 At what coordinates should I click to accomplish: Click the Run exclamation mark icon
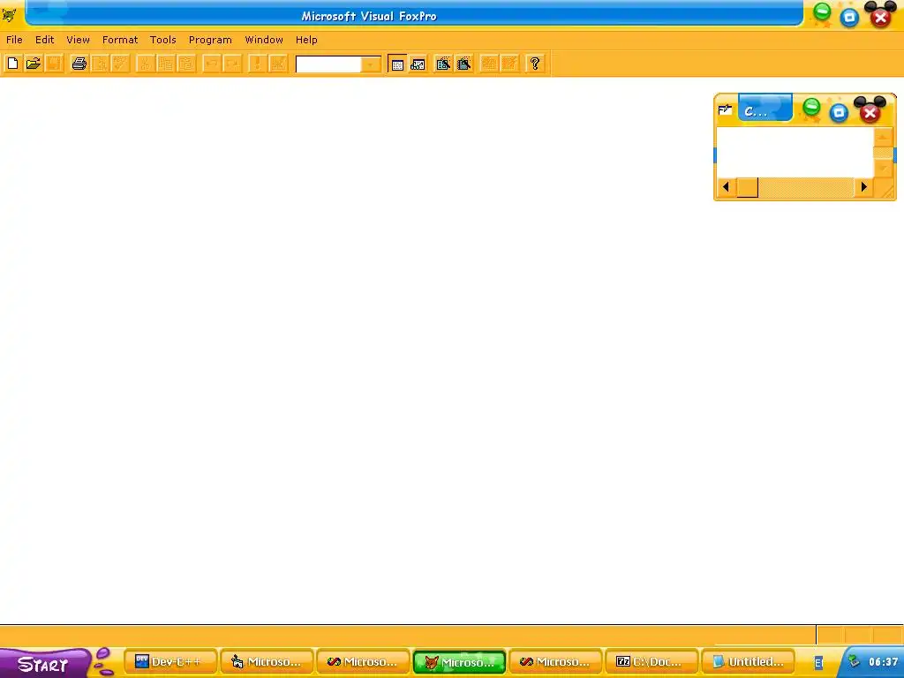[x=257, y=64]
